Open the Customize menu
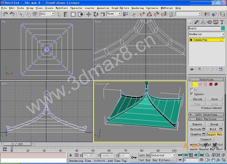This screenshot has width=227, height=164. (x=152, y=8)
